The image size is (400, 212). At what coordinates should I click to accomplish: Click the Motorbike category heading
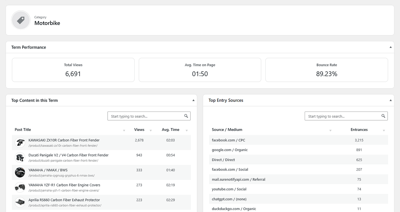pos(47,23)
